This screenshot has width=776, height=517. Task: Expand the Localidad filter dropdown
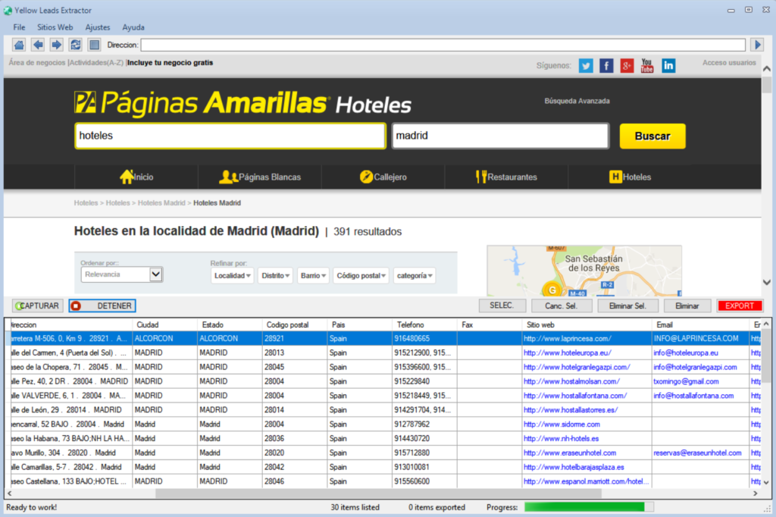[x=233, y=276]
